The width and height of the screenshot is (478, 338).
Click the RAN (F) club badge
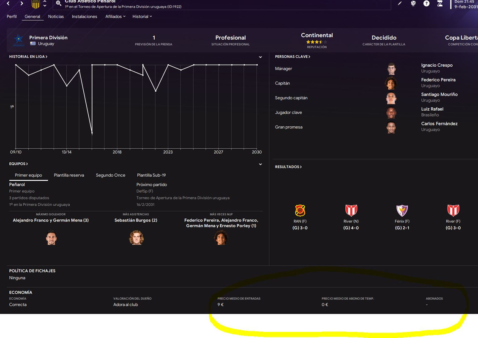click(300, 210)
